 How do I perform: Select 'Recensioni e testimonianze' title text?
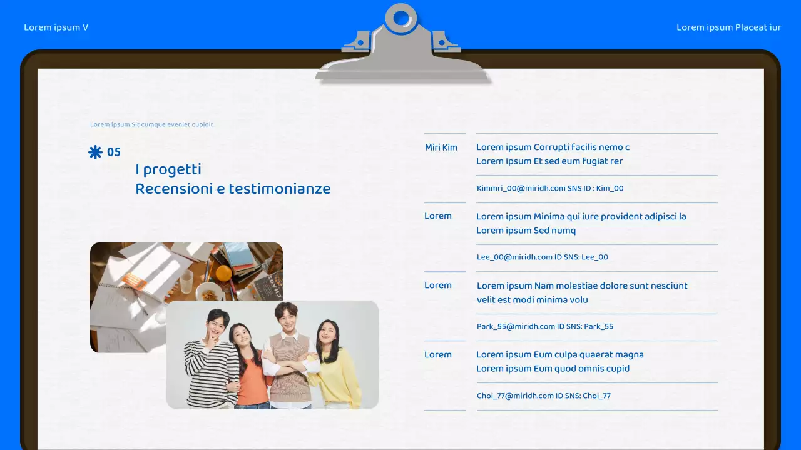233,189
